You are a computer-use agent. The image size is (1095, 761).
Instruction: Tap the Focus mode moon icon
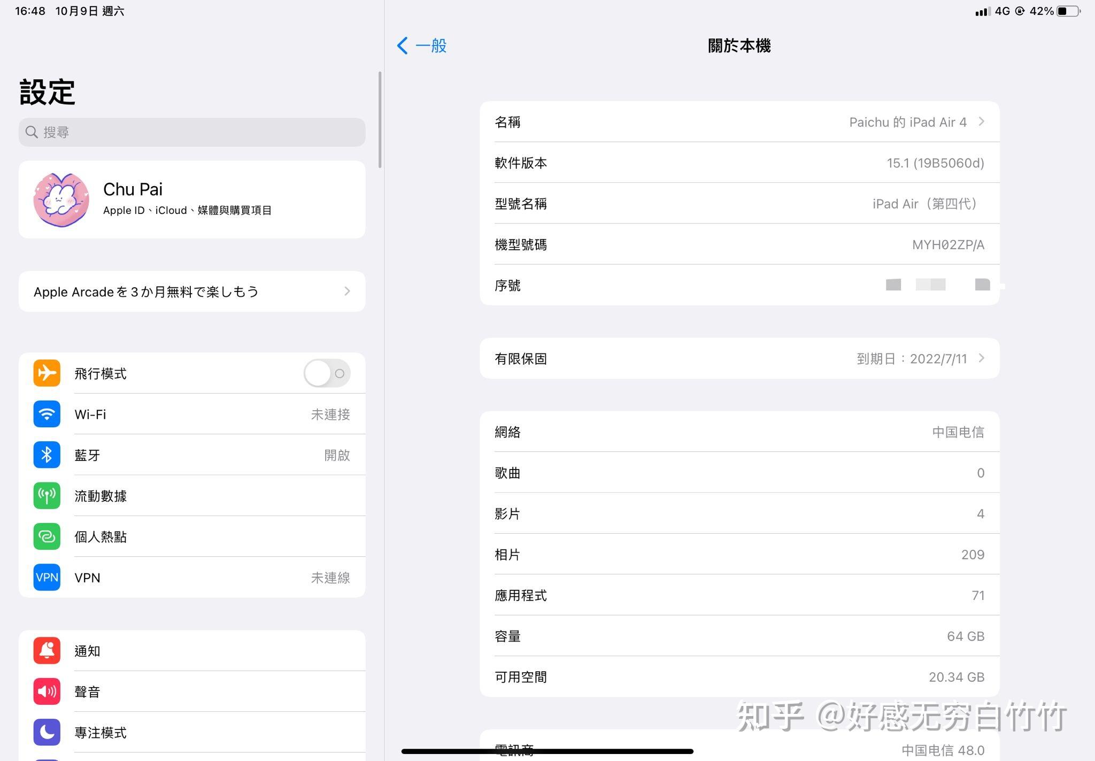(x=47, y=732)
